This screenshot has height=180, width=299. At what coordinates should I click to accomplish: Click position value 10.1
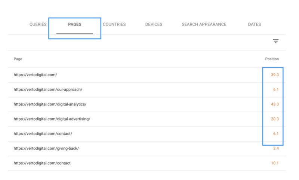point(275,163)
